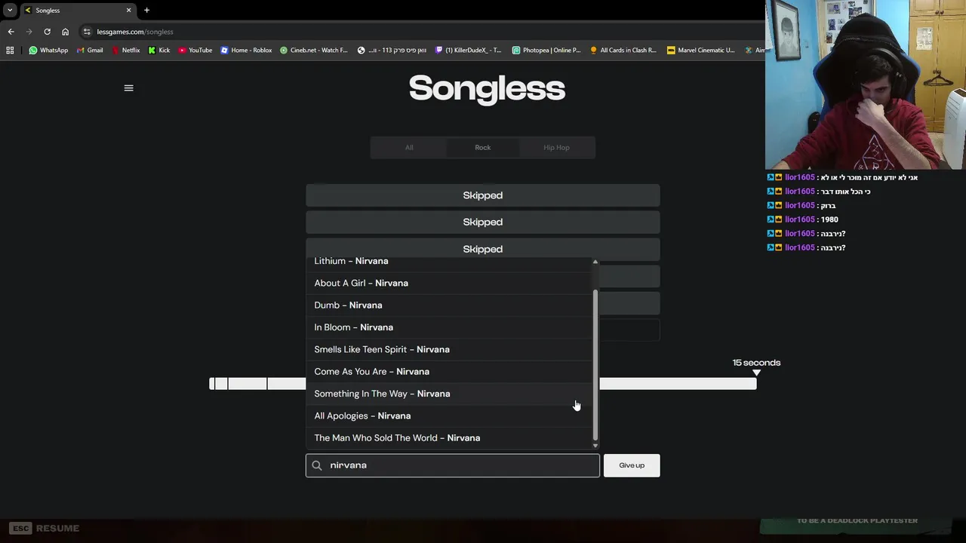Click the 15 seconds timeline marker
The image size is (966, 543).
coord(756,367)
